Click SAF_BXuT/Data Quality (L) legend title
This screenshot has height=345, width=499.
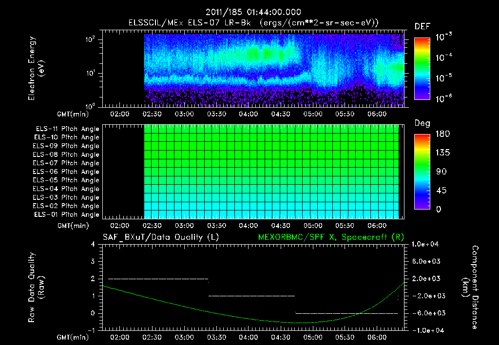[161, 237]
